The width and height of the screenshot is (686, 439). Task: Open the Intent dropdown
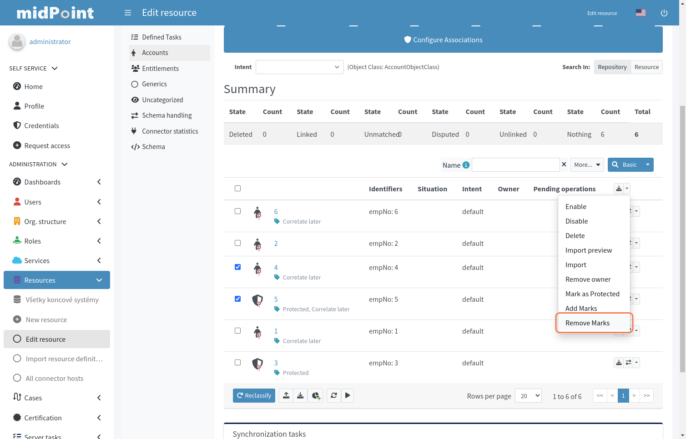tap(299, 67)
